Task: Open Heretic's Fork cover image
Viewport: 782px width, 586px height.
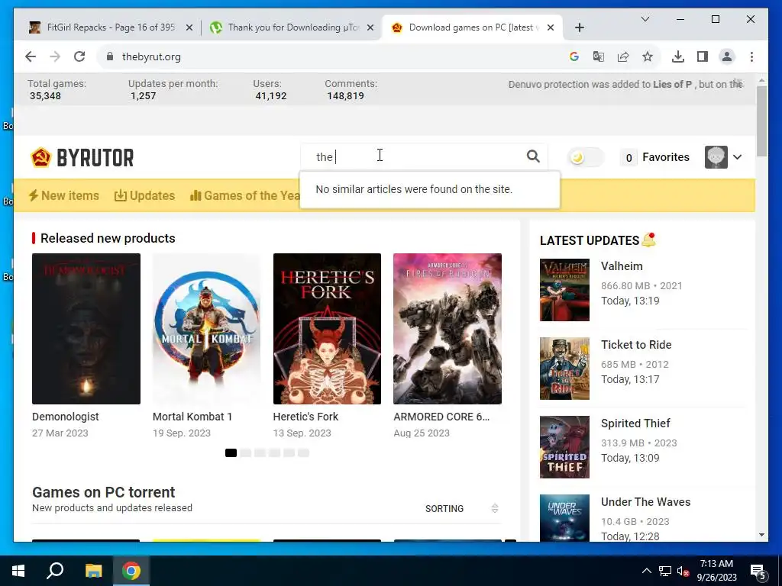Action: click(327, 328)
